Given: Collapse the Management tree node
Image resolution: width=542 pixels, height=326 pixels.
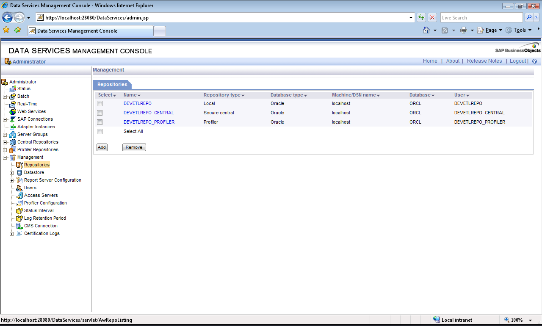Looking at the screenshot, I should coord(5,157).
